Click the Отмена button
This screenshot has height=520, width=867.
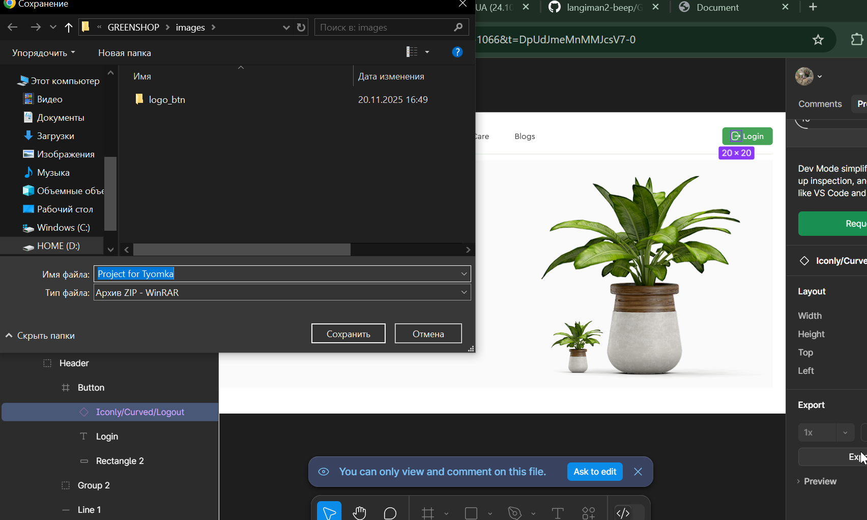tap(428, 334)
